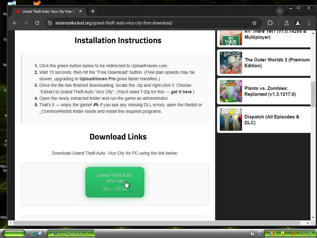Maximize the browser window
The width and height of the screenshot is (317, 238).
pyautogui.click(x=298, y=8)
